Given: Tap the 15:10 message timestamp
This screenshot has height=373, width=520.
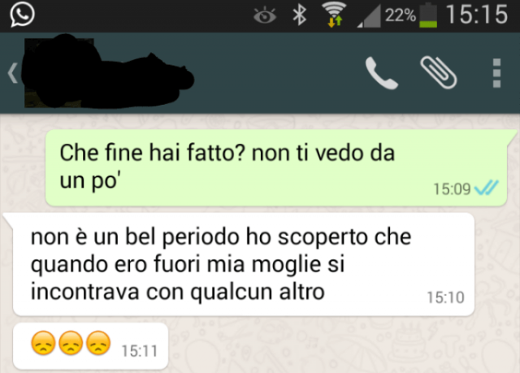Looking at the screenshot, I should tap(445, 297).
